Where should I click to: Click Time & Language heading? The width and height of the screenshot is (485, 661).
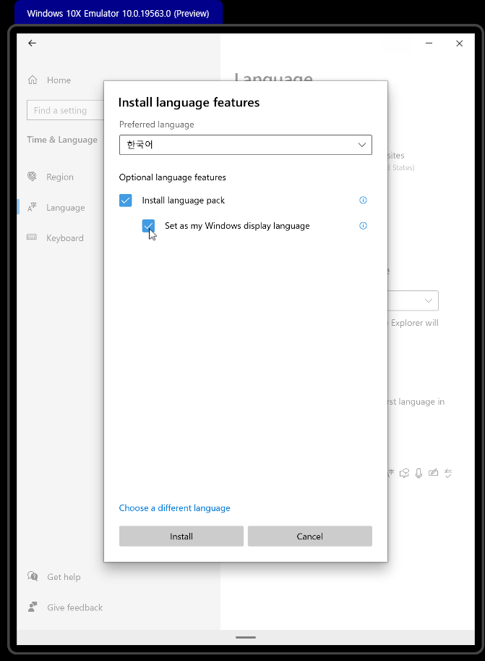point(62,140)
